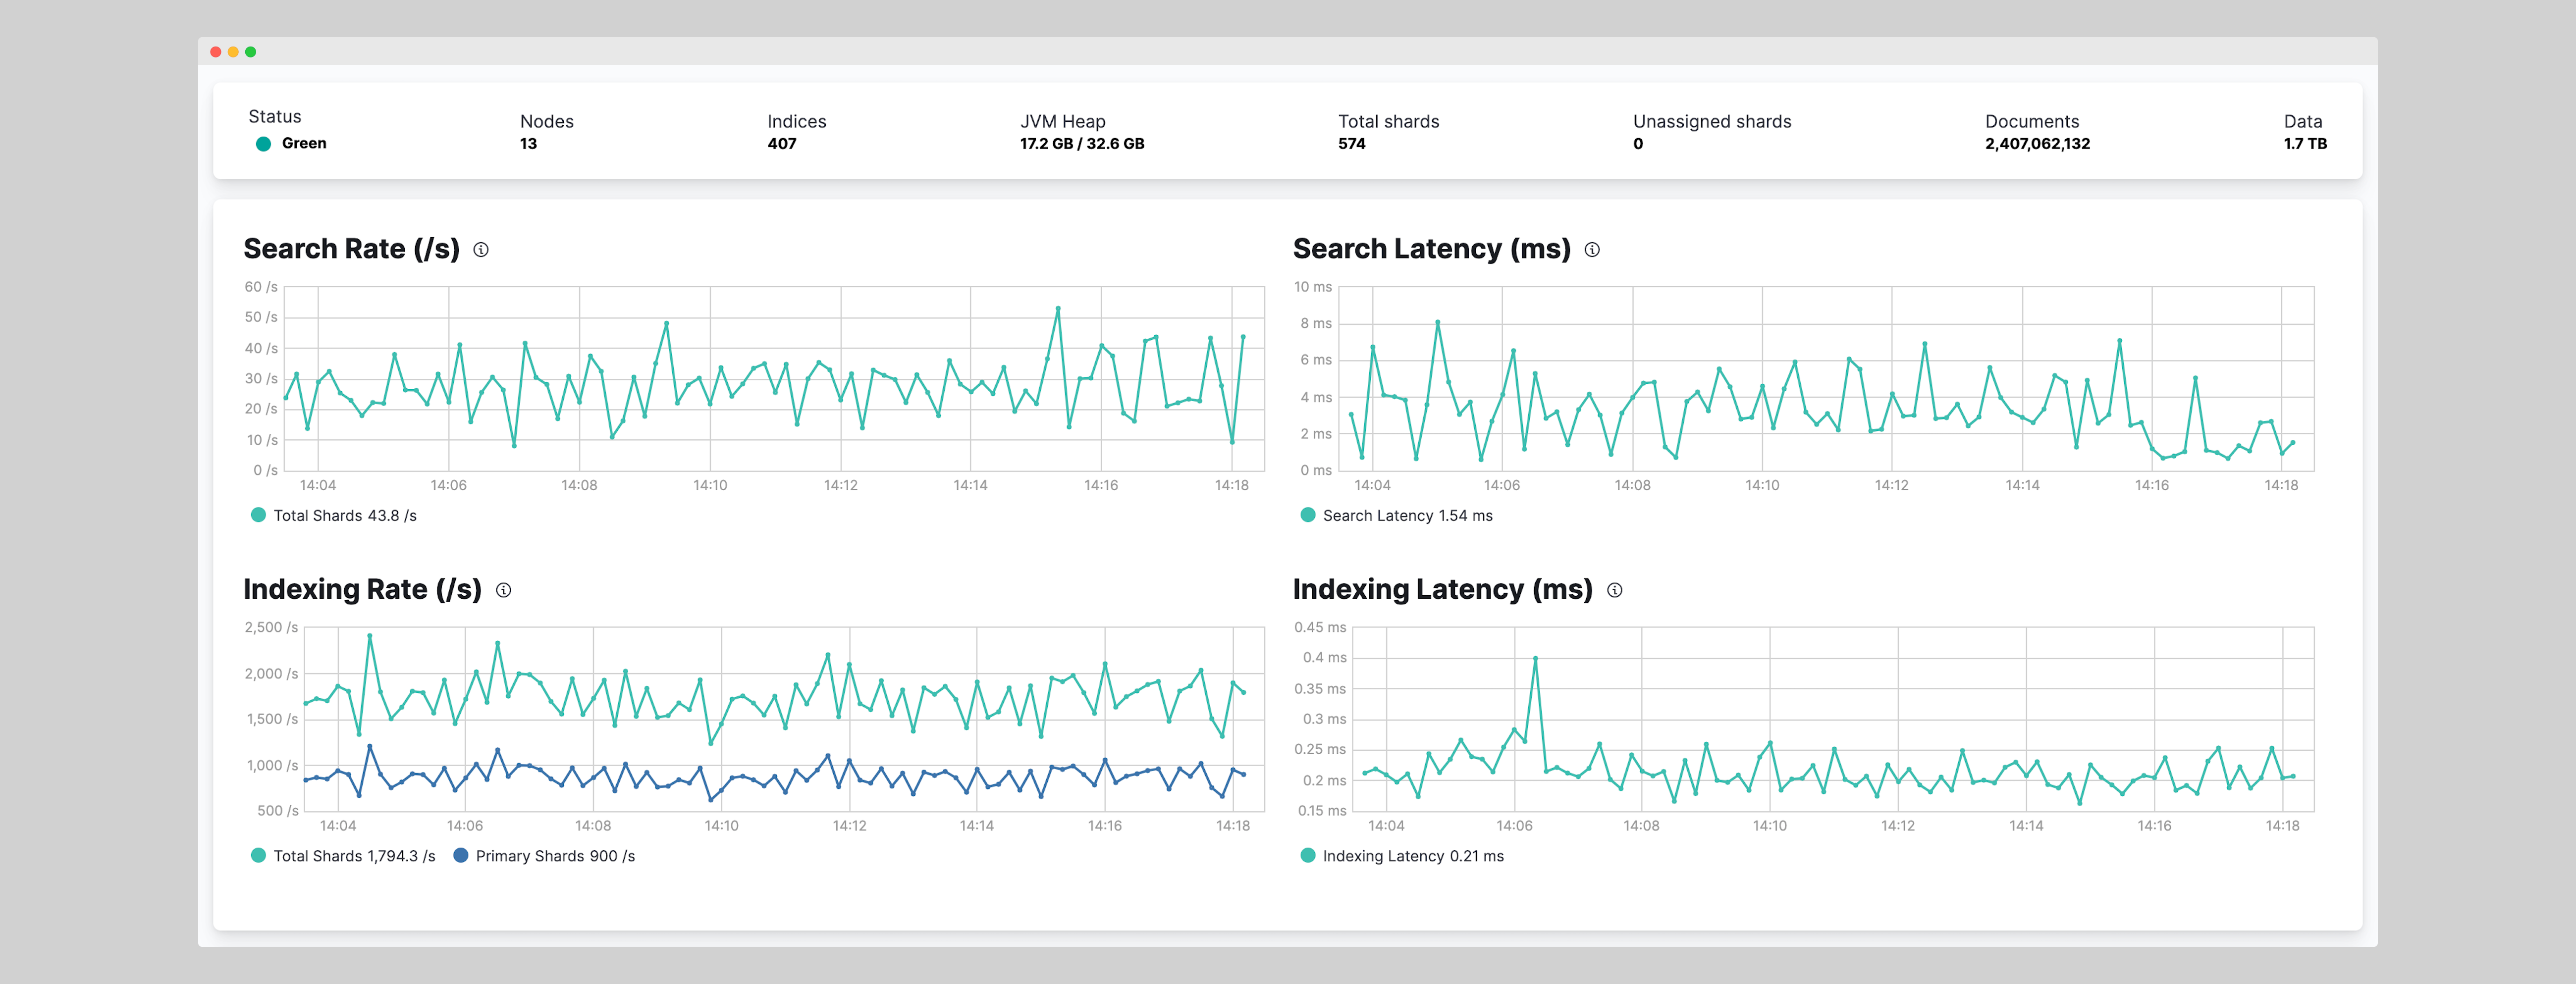2576x984 pixels.
Task: Click the Indices count 407
Action: point(782,144)
